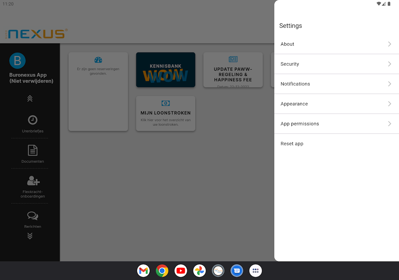Expand the Appearance chevron arrow
399x280 pixels.
tap(389, 104)
